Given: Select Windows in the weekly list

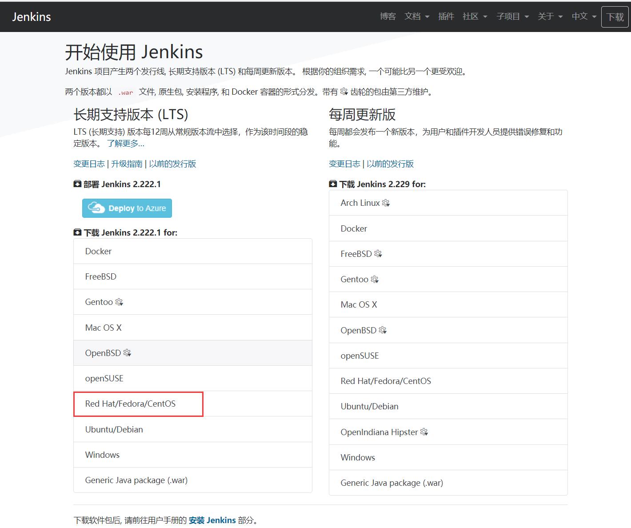Looking at the screenshot, I should [448, 457].
